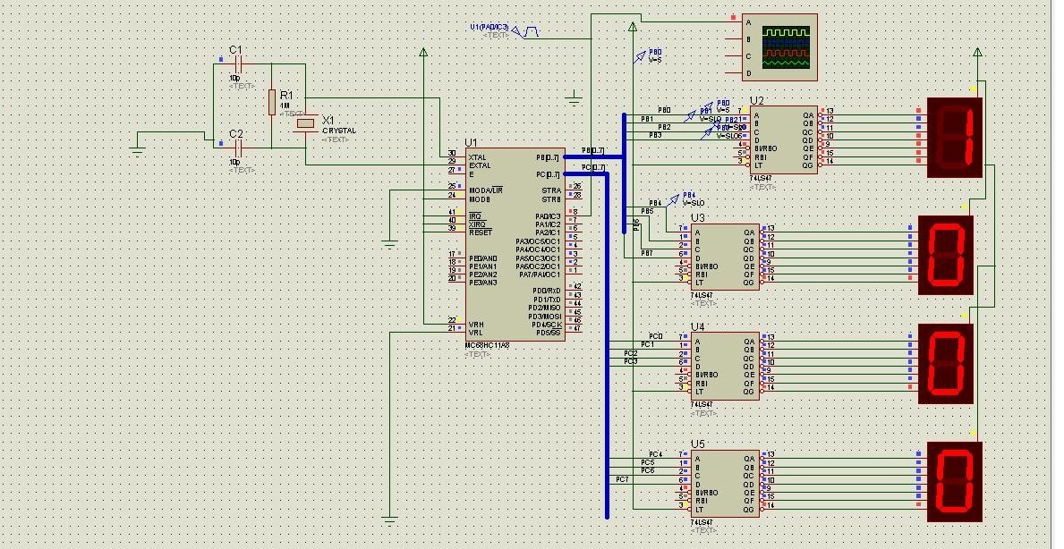Select the seven-segment display connected to U3
The width and height of the screenshot is (1064, 549).
[945, 255]
